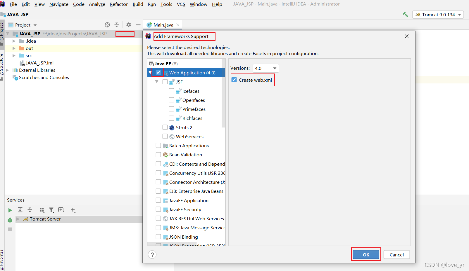Click the help question mark in dialog
The image size is (469, 271).
click(152, 254)
